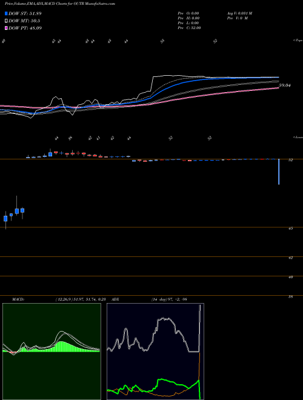The image size is (303, 400).
Task: Click the 45 price axis label
Action: tap(290, 228)
